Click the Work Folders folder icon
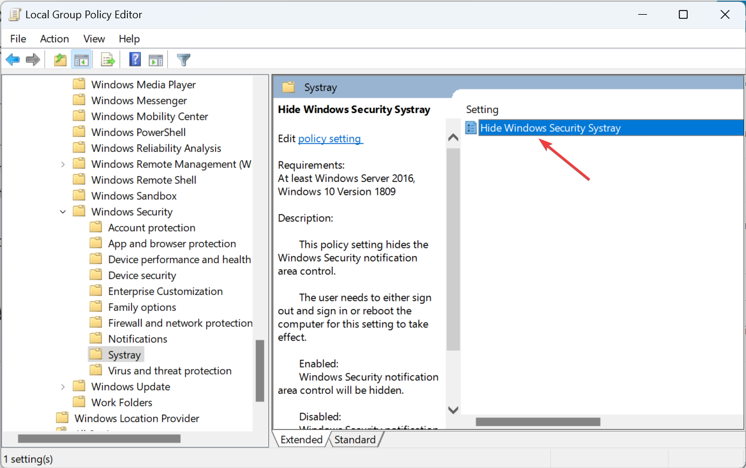This screenshot has width=746, height=468. click(79, 402)
